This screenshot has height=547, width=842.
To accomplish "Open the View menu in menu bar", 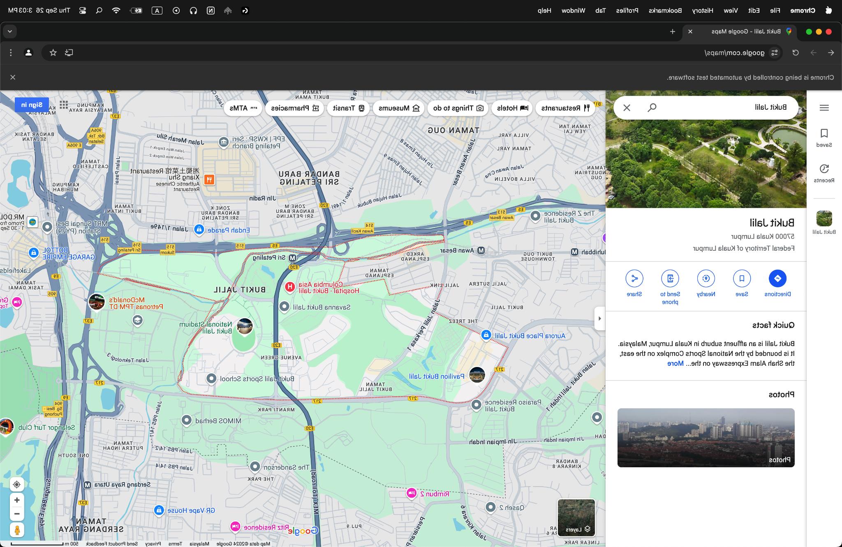I will coord(731,11).
